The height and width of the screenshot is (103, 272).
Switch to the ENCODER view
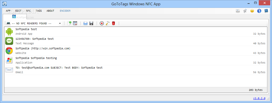(x=65, y=11)
